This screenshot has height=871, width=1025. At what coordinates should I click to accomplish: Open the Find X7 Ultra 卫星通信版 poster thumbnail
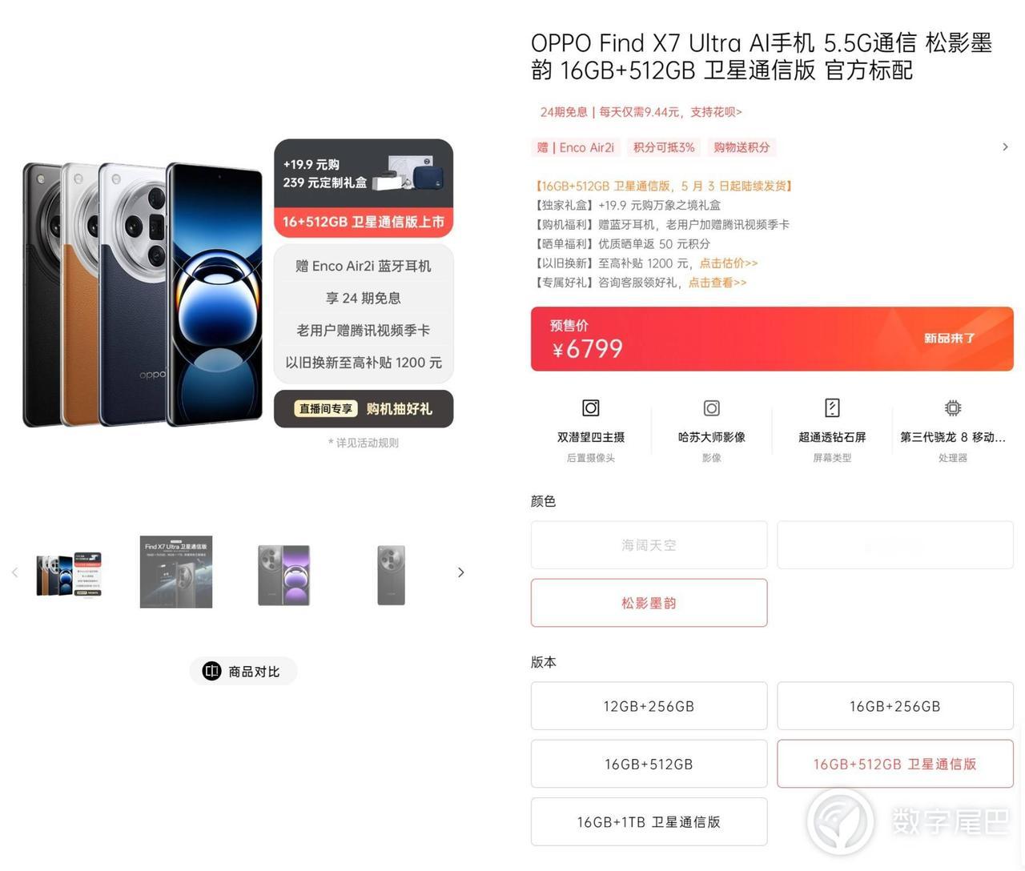[x=176, y=572]
